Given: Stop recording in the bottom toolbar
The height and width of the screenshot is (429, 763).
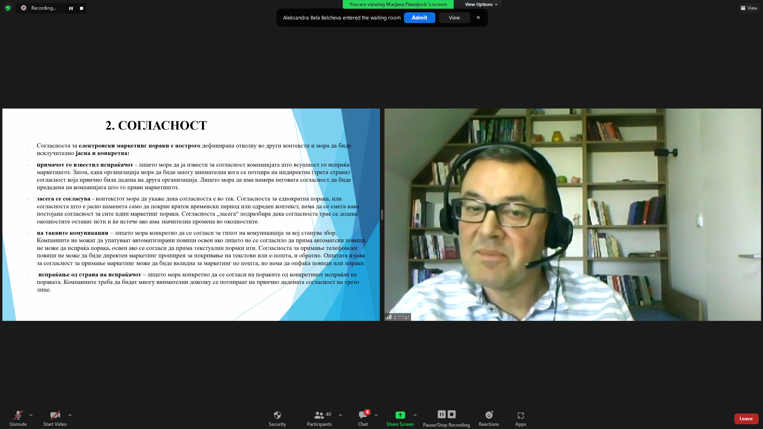Looking at the screenshot, I should click(452, 414).
